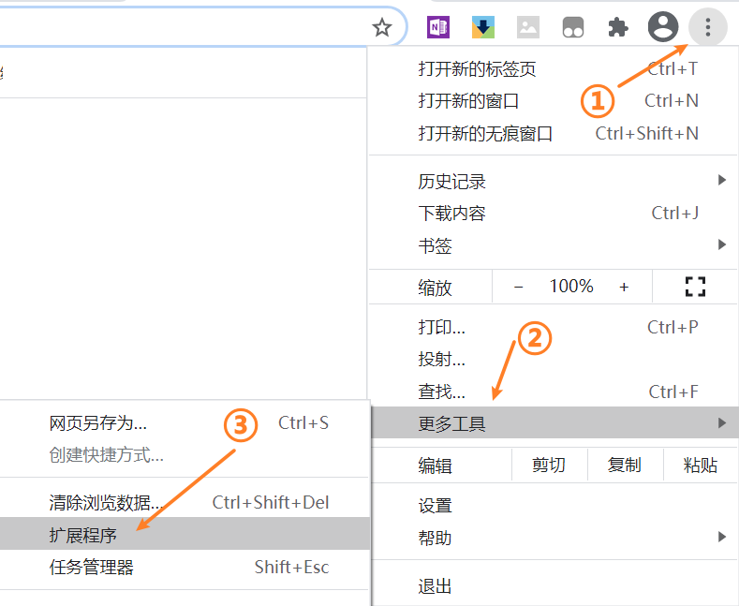Open 扩展程序 in the submenu
This screenshot has height=606, width=739.
tap(185, 535)
